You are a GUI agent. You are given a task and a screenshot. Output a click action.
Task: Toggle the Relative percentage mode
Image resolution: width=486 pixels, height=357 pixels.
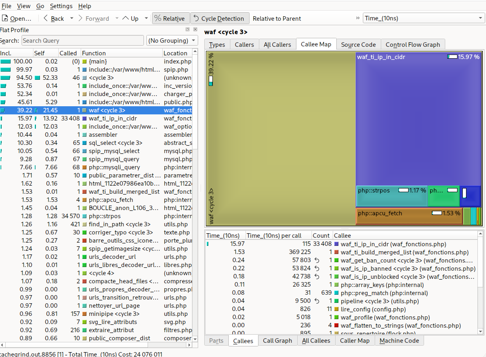click(170, 18)
